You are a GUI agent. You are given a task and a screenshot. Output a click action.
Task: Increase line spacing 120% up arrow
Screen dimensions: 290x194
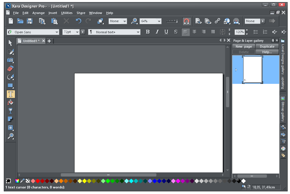point(247,30)
